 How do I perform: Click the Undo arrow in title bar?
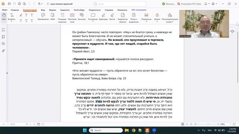pyautogui.click(x=29, y=4)
